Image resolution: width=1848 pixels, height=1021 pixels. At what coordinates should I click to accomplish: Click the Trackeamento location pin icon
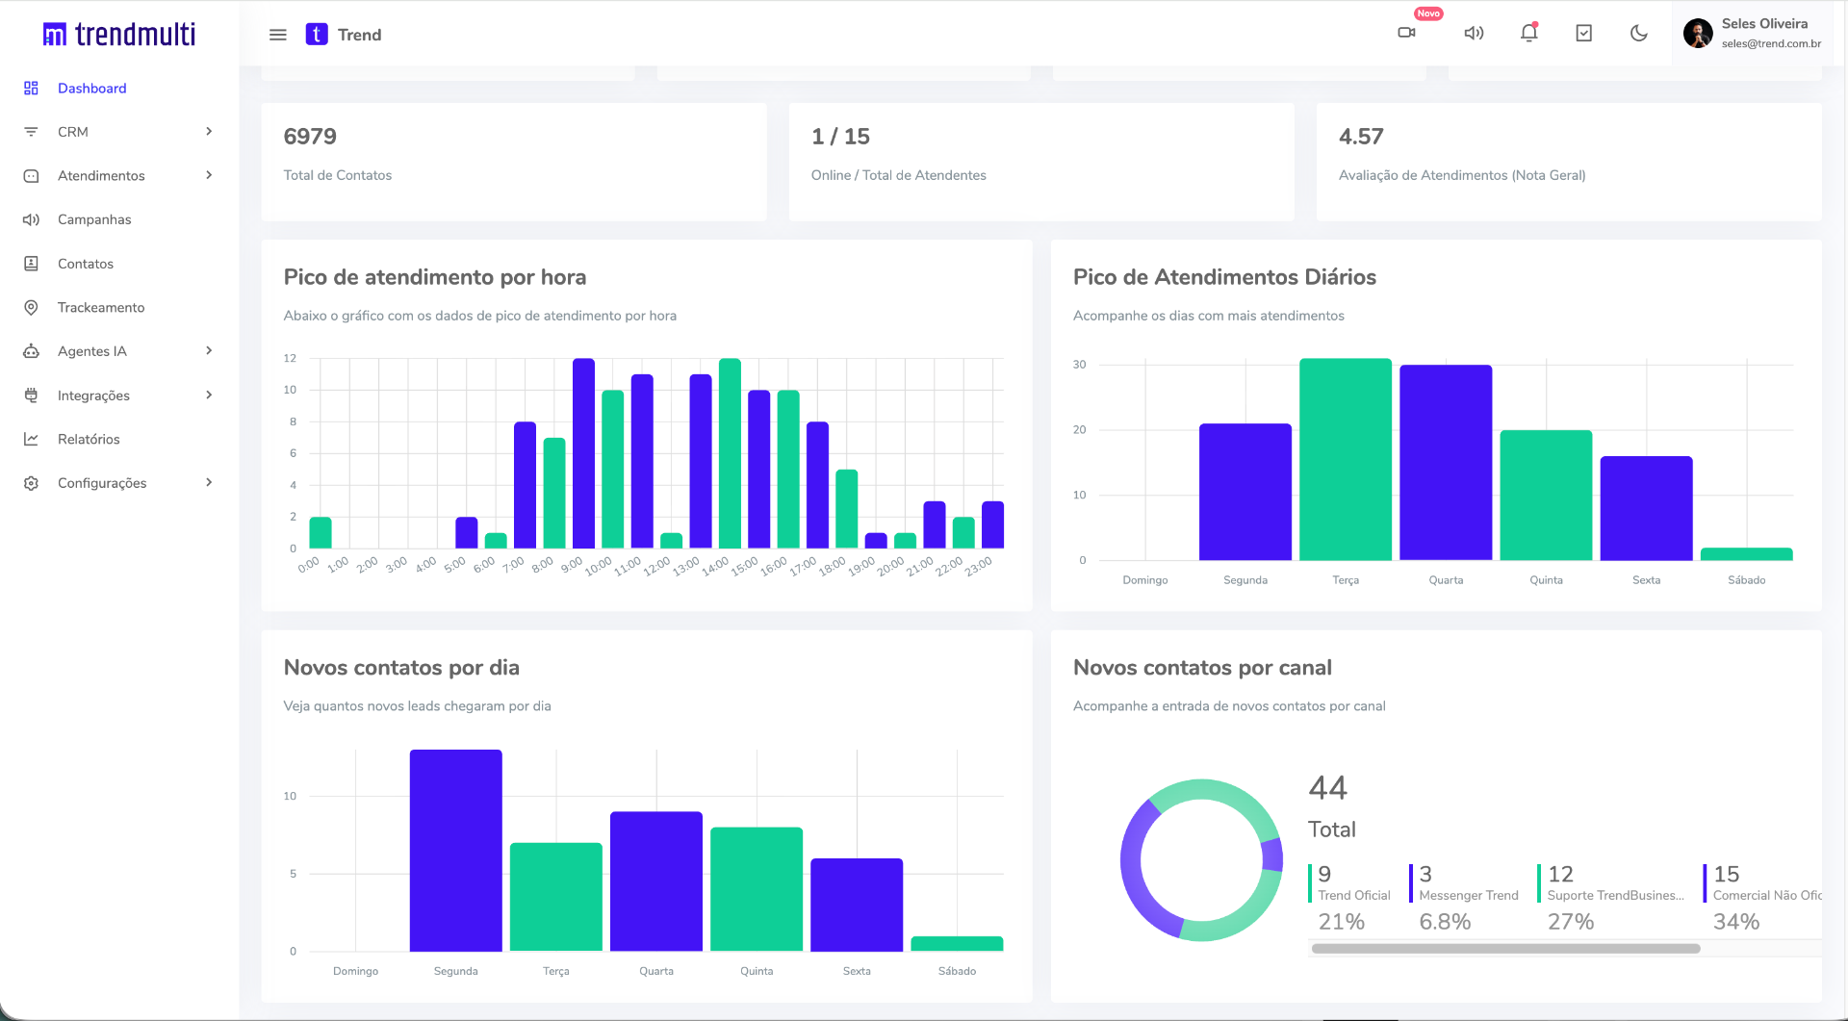31,308
